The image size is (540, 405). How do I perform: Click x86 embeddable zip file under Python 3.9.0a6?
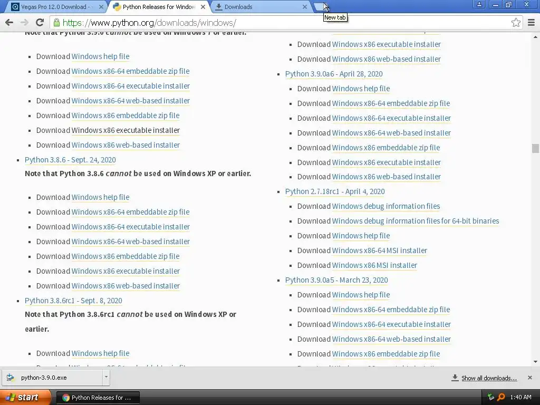click(x=386, y=148)
